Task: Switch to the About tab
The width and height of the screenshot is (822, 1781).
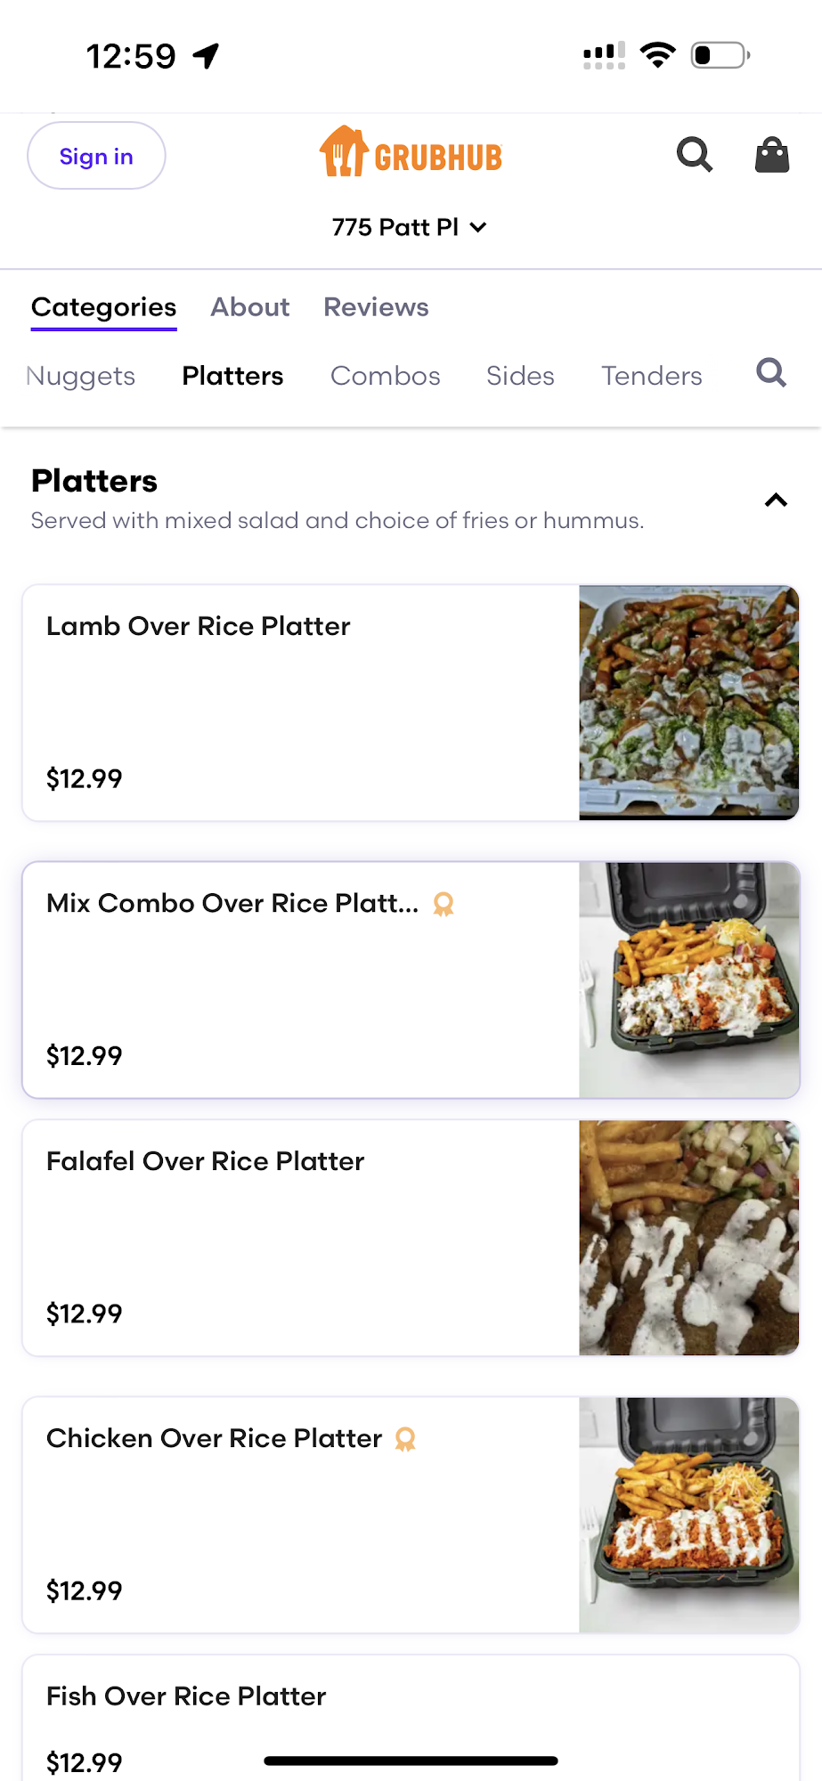Action: tap(249, 307)
